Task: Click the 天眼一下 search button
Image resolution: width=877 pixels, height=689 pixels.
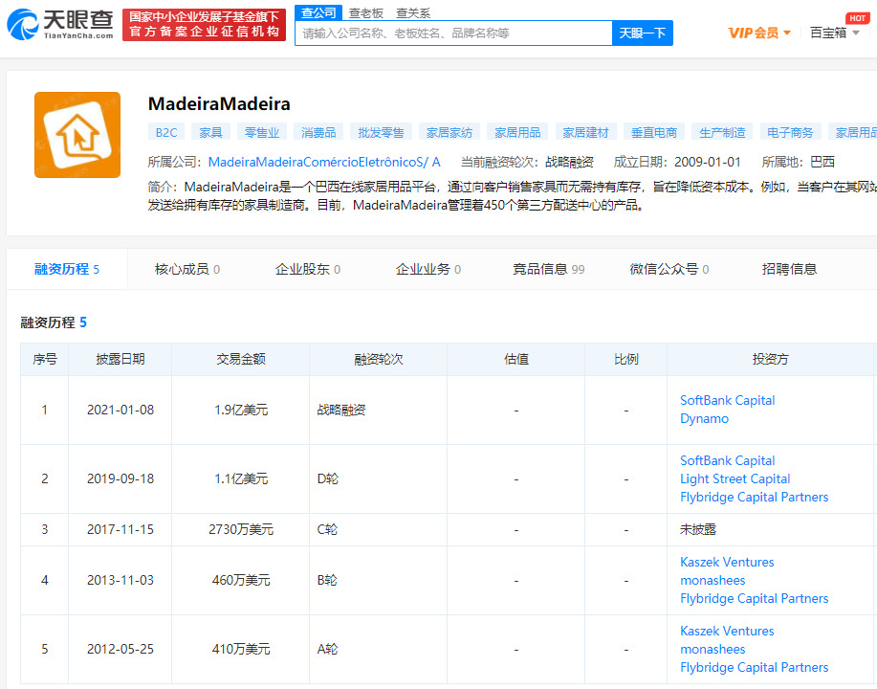Action: pos(642,33)
